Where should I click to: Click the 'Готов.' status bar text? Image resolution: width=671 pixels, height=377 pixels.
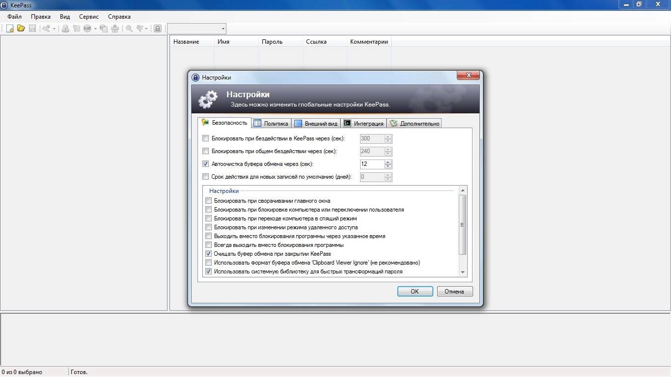click(79, 372)
